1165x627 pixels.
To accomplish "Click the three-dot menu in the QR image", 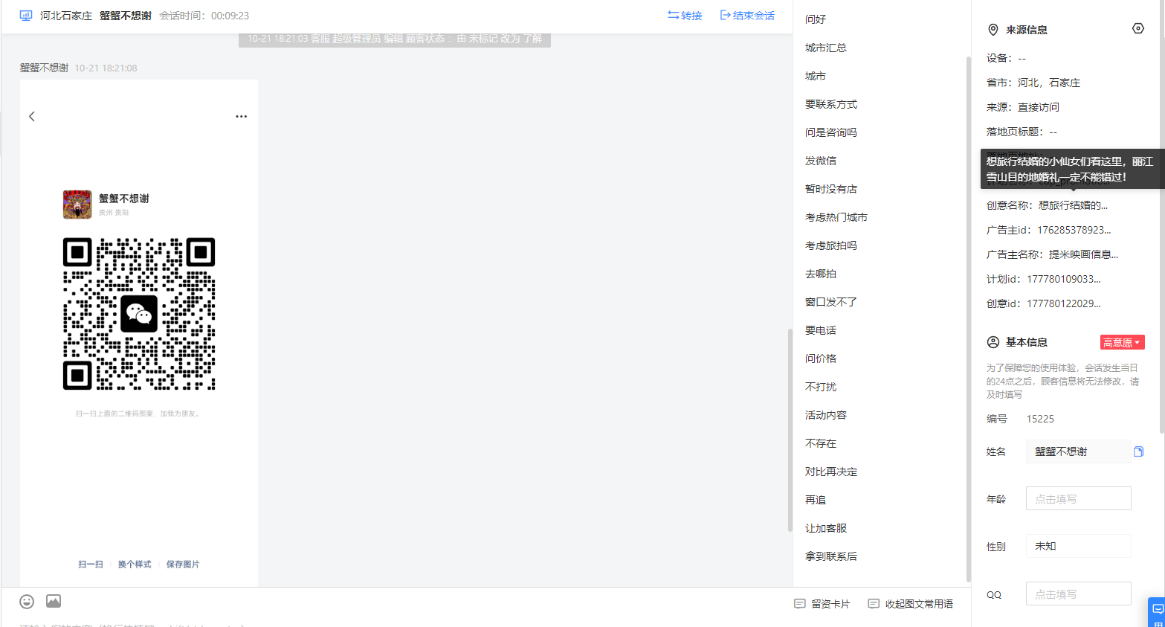I will coord(241,116).
